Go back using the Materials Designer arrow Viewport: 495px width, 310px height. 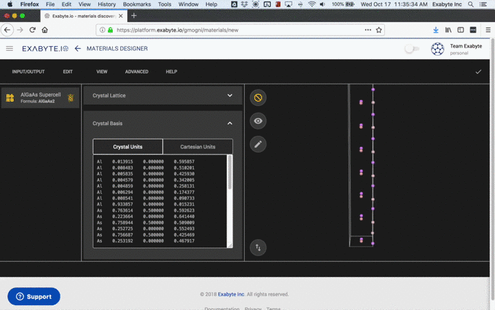tap(78, 49)
